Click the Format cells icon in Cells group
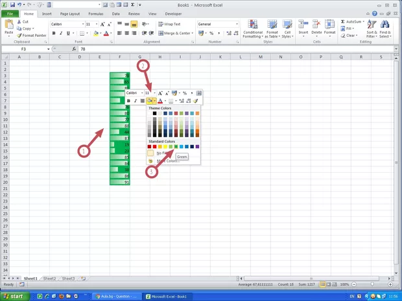 329,25
